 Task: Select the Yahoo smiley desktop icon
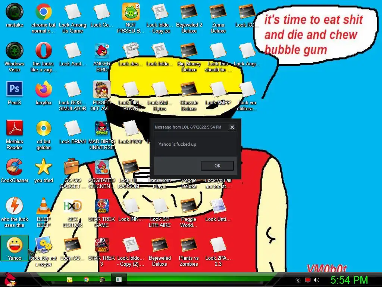coord(15,248)
